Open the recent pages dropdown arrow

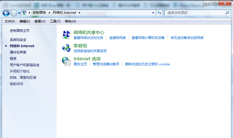point(19,13)
